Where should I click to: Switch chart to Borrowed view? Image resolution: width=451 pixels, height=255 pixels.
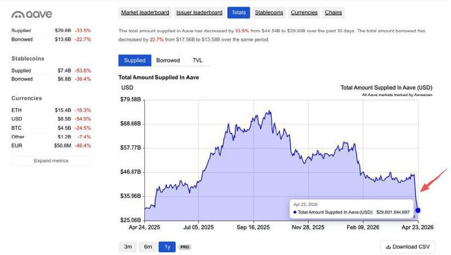[x=168, y=60]
